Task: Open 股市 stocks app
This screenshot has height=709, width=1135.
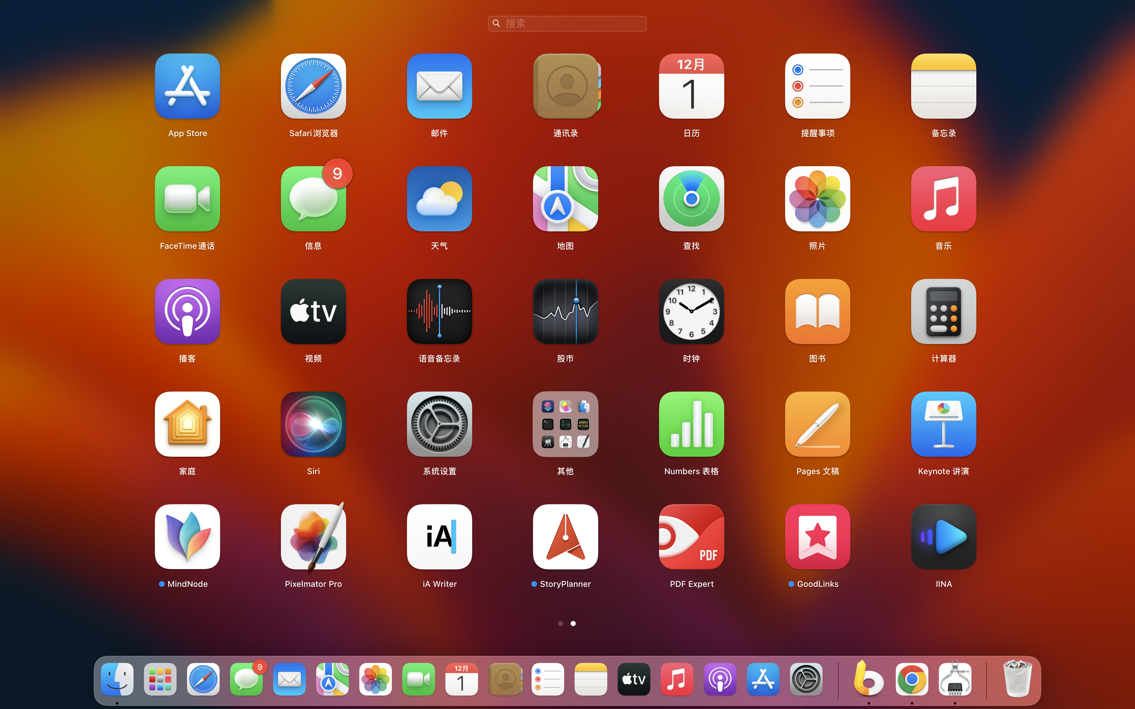Action: [565, 312]
